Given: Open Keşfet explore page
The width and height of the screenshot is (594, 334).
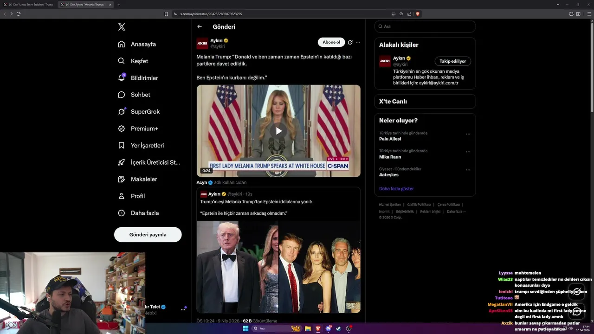Looking at the screenshot, I should coord(133,61).
